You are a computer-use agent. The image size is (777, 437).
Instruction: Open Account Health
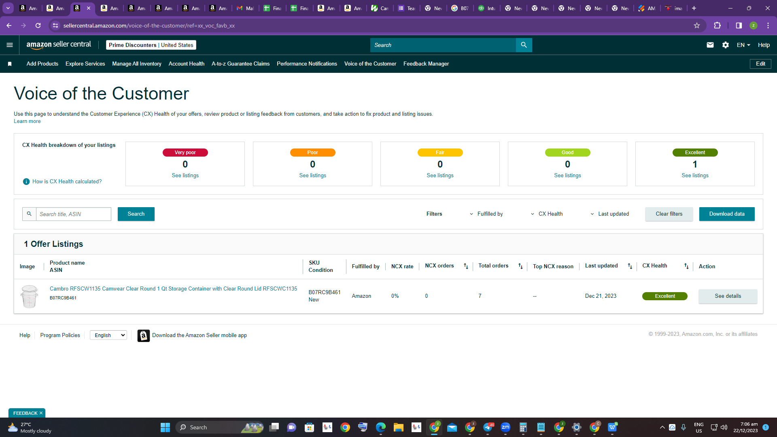point(187,64)
